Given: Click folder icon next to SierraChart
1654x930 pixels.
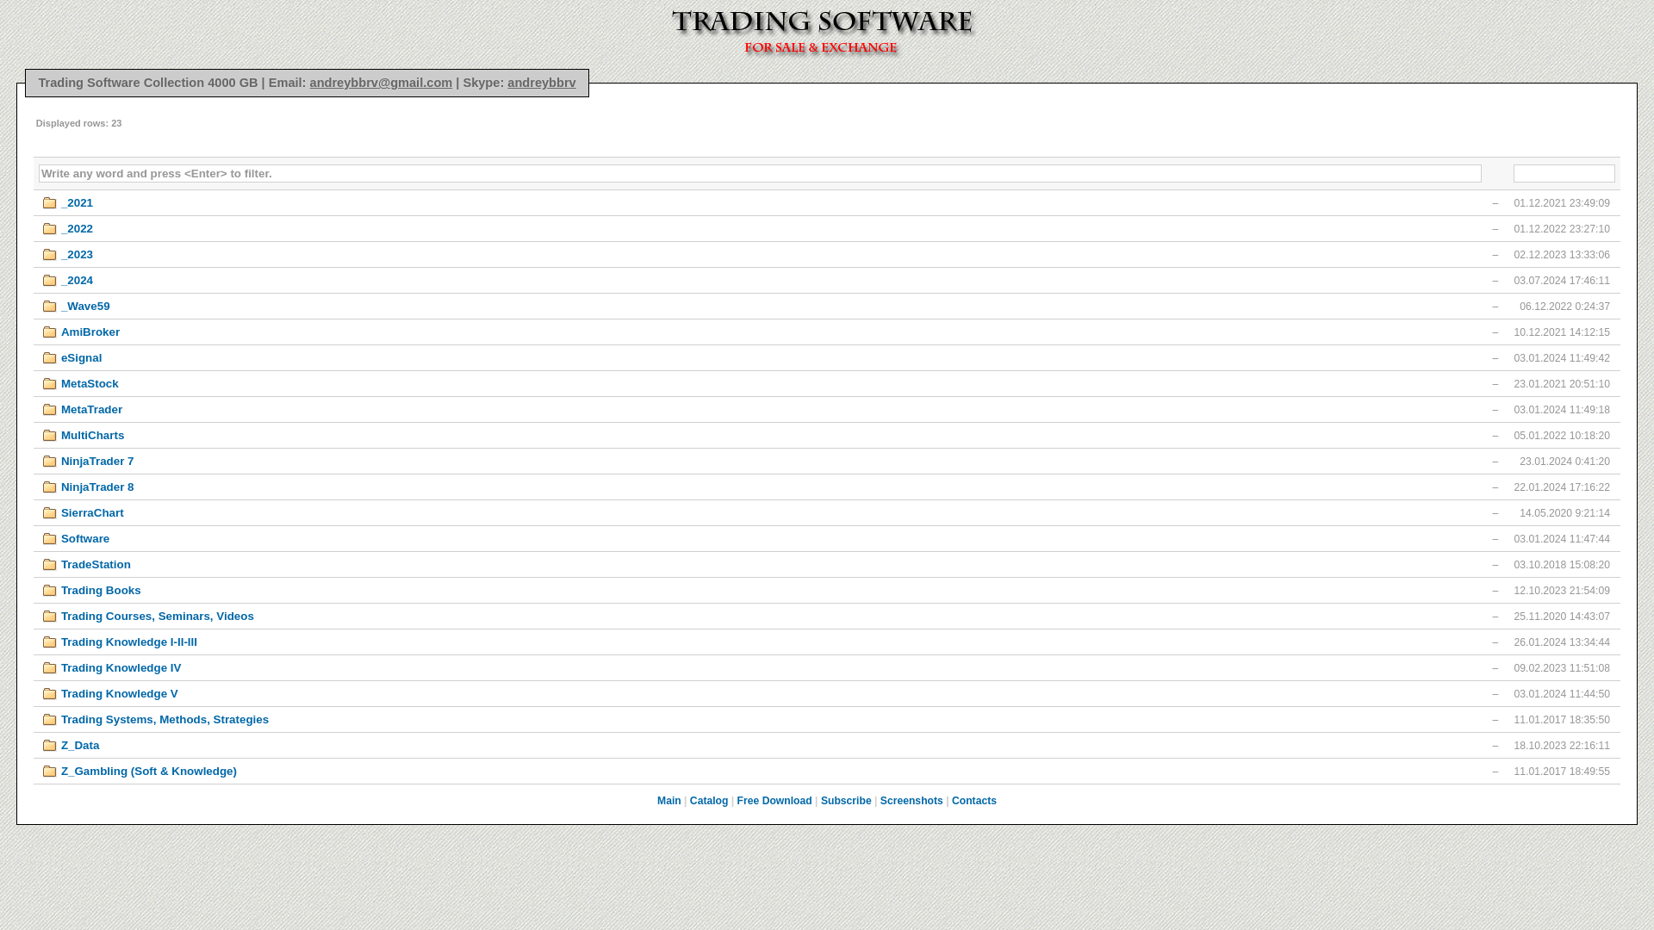Looking at the screenshot, I should (x=49, y=513).
